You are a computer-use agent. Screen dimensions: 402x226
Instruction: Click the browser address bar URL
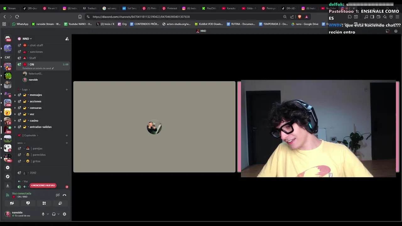(141, 17)
